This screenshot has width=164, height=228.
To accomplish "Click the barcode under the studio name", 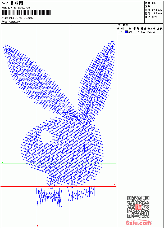I will pyautogui.click(x=26, y=12).
